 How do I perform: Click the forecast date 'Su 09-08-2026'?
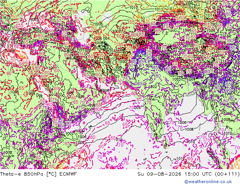point(159,174)
